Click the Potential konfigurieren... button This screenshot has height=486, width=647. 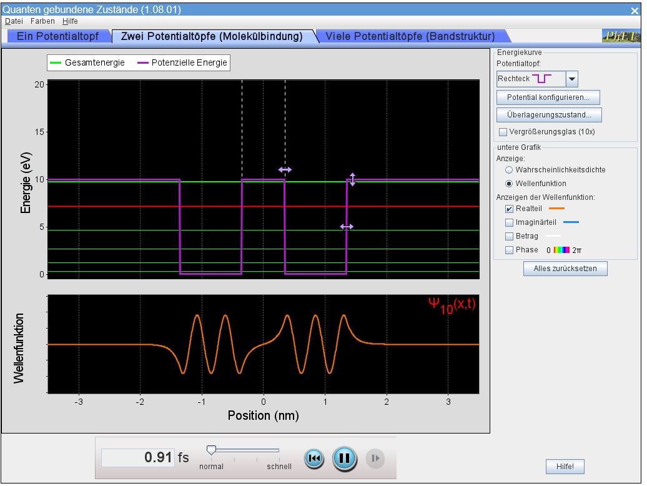(x=548, y=97)
